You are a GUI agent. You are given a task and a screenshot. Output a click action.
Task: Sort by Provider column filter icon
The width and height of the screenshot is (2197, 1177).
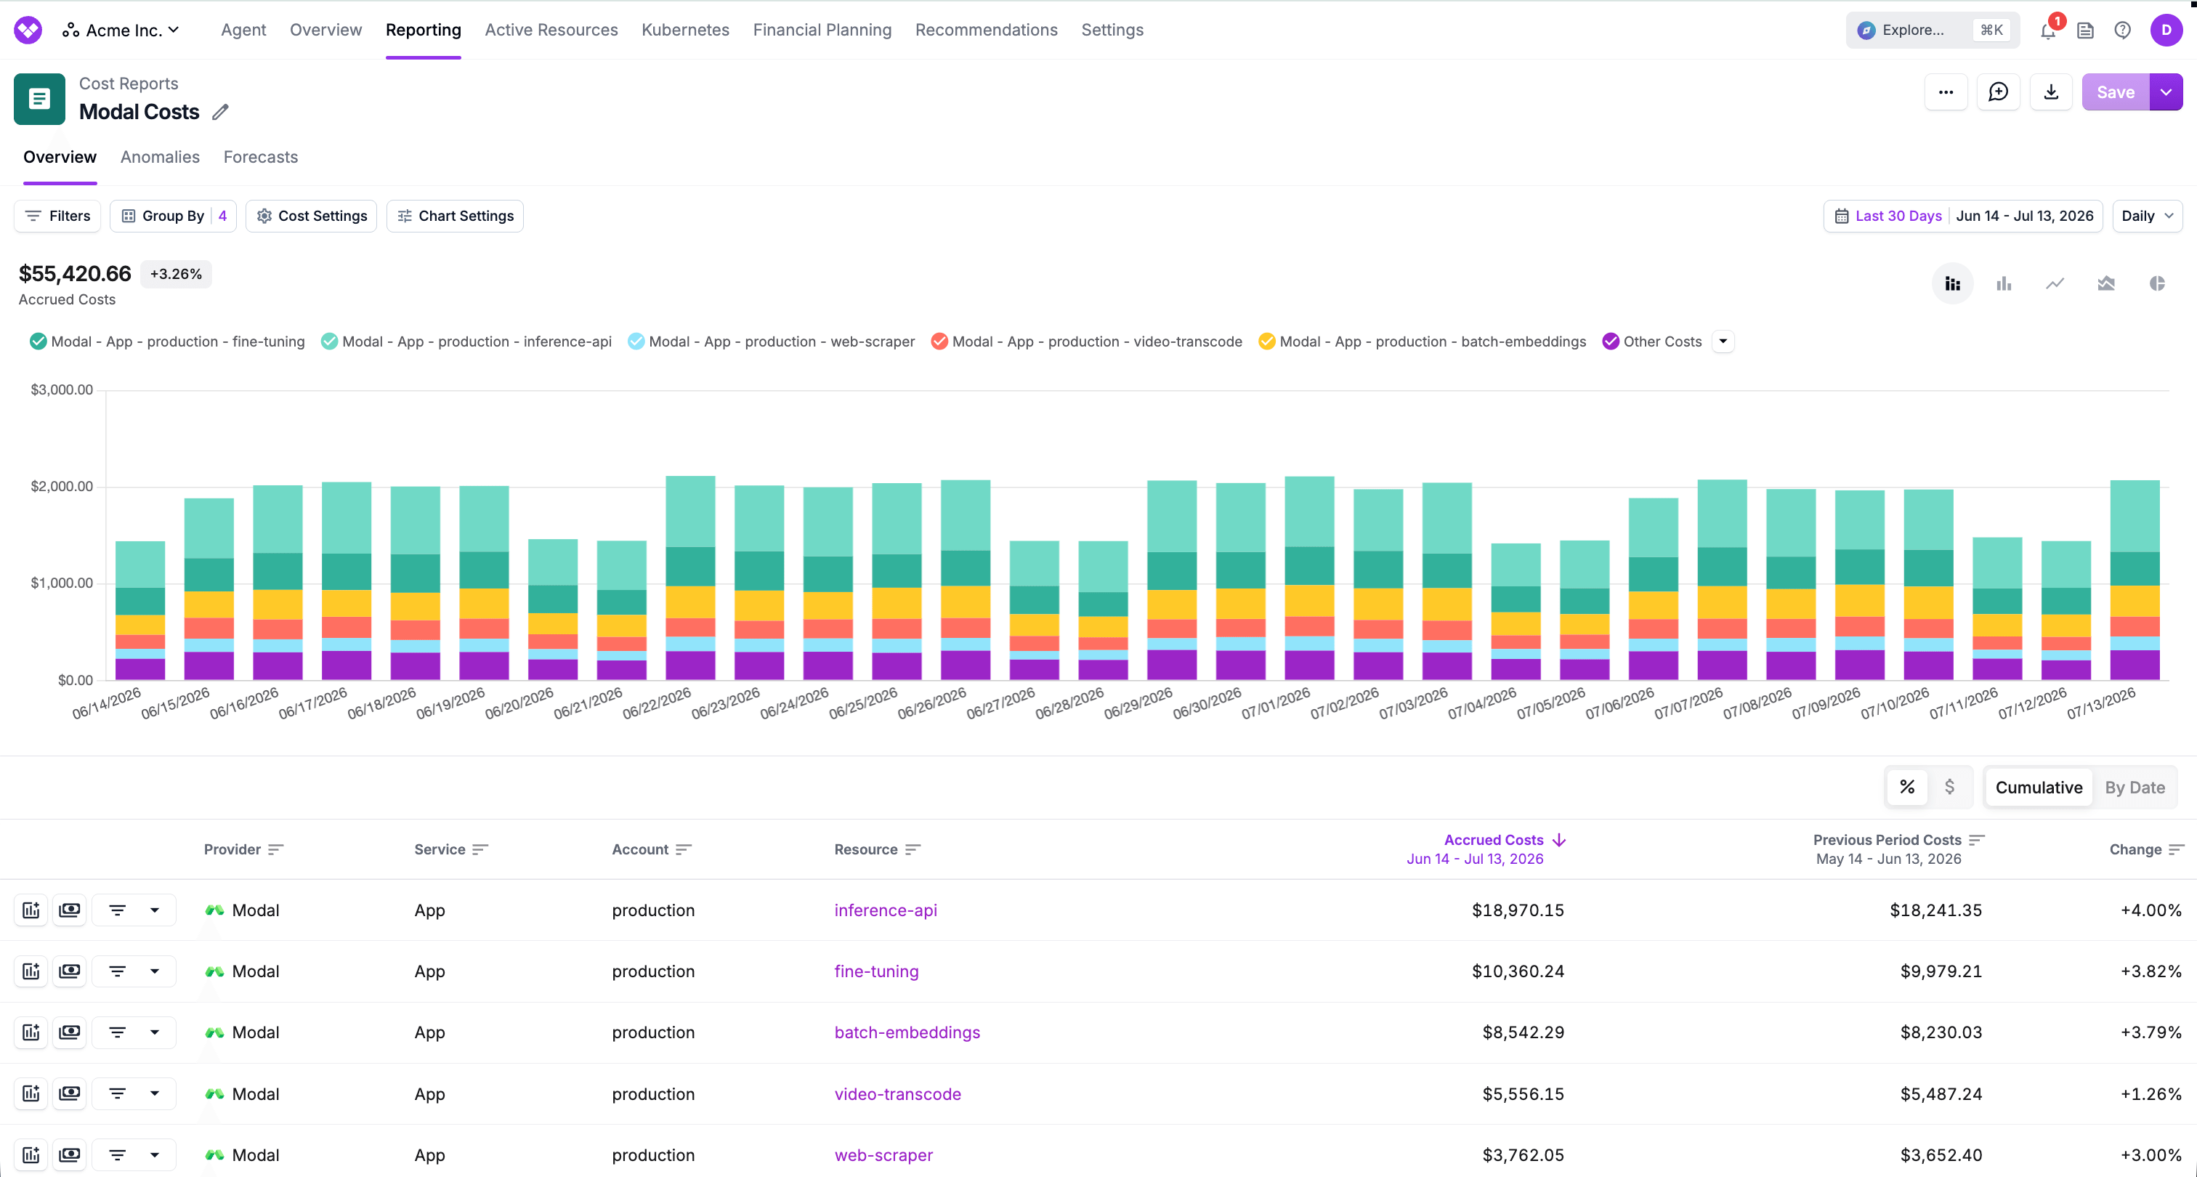point(275,849)
